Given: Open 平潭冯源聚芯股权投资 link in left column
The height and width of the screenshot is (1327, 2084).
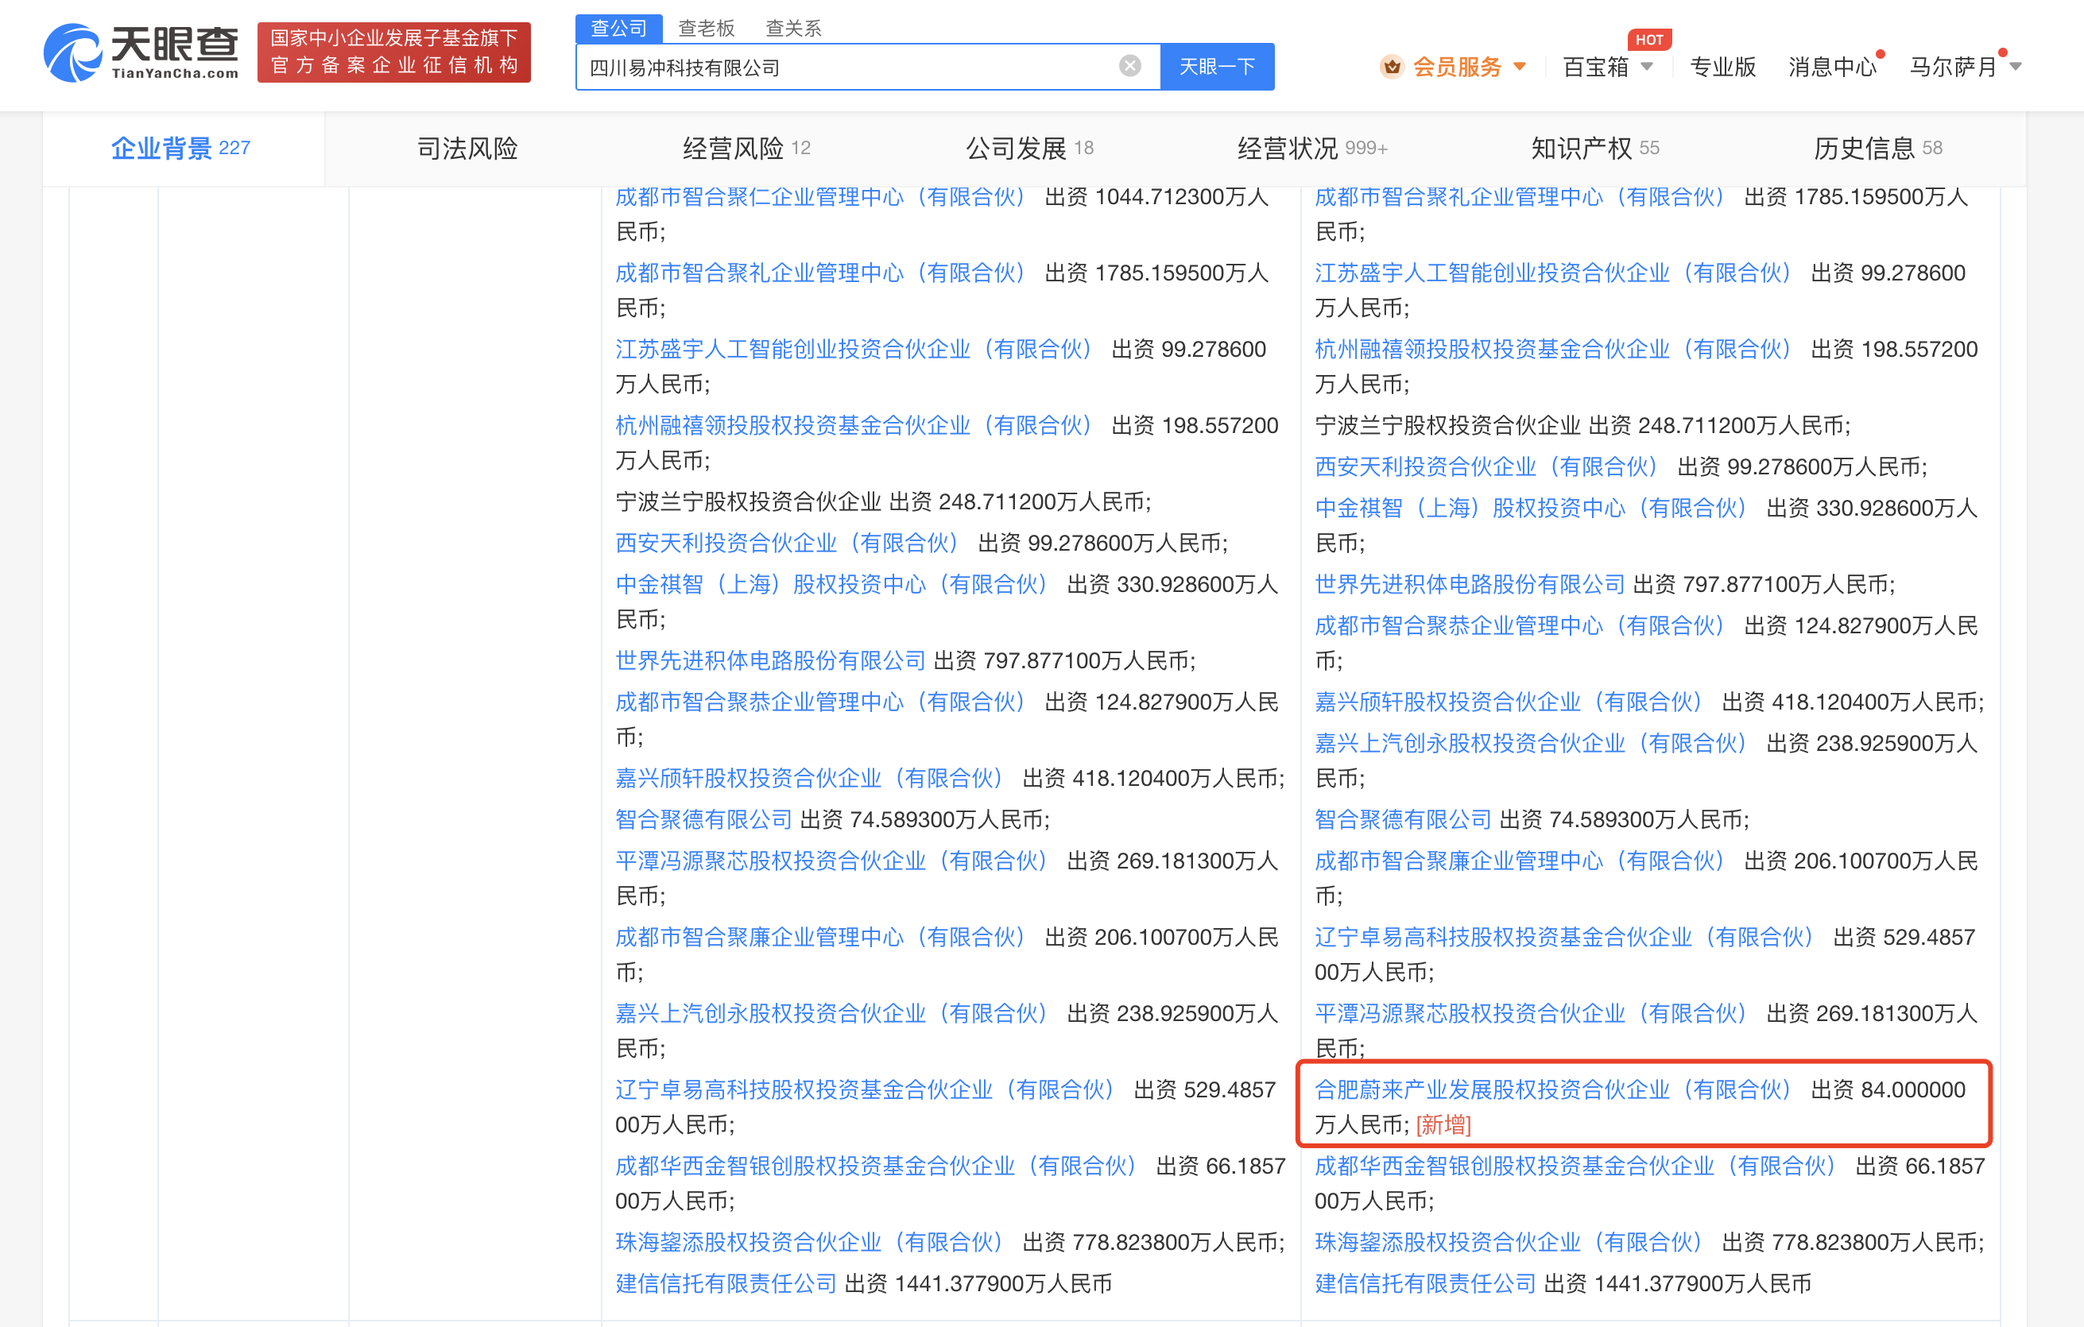Looking at the screenshot, I should tap(831, 861).
